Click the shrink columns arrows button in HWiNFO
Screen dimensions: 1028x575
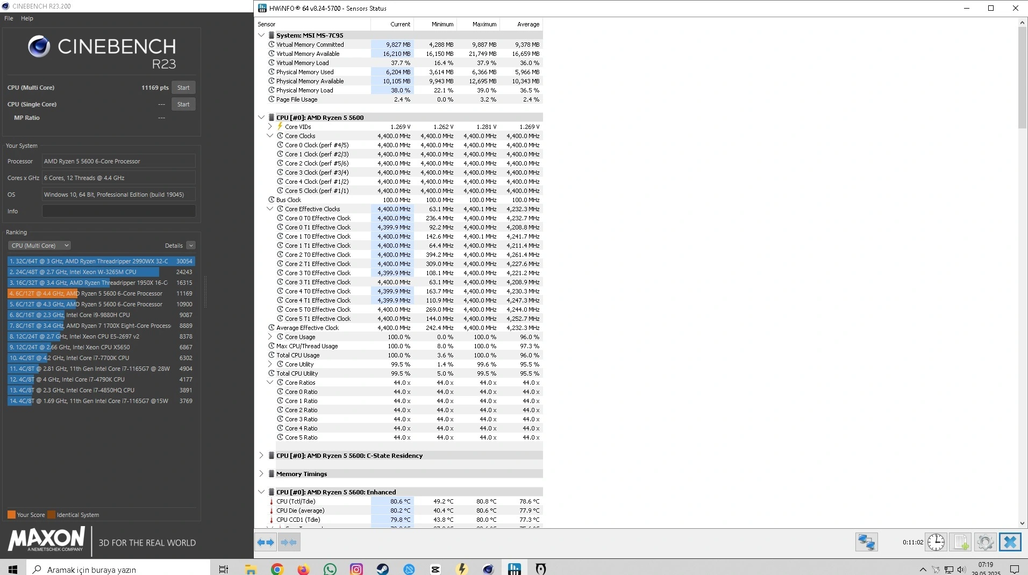click(289, 542)
